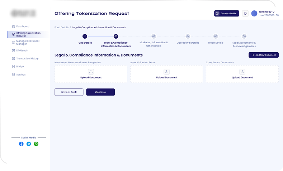
Task: Jump to step 04 Operational Details
Action: [x=188, y=36]
